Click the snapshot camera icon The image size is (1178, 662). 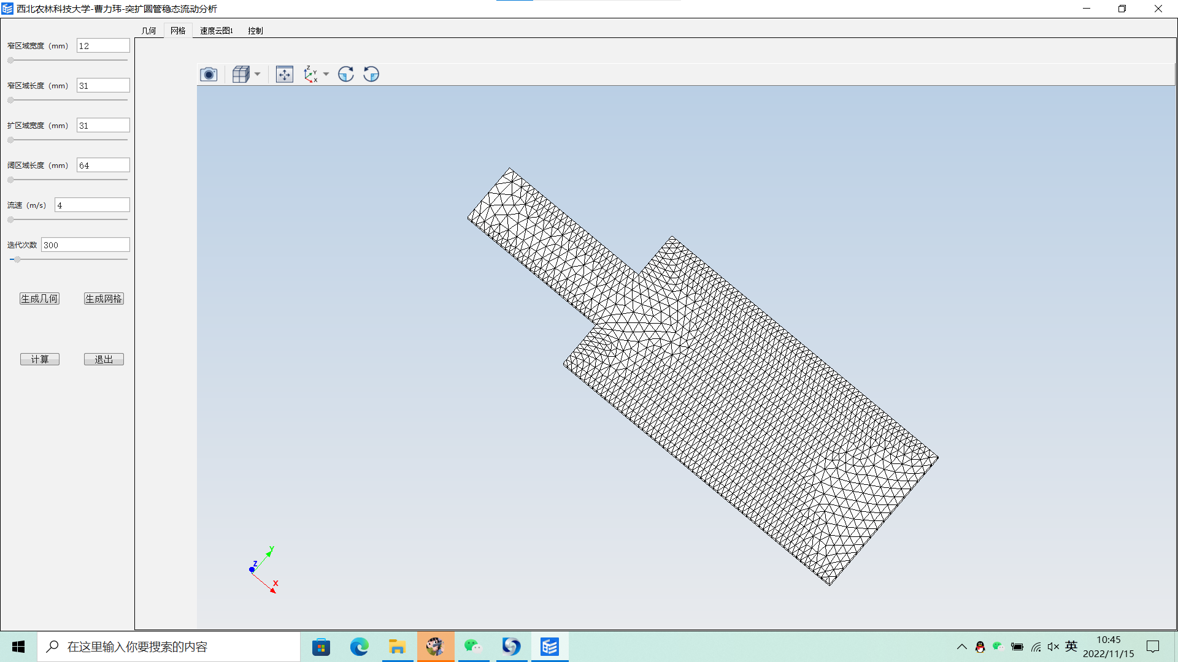pyautogui.click(x=209, y=74)
